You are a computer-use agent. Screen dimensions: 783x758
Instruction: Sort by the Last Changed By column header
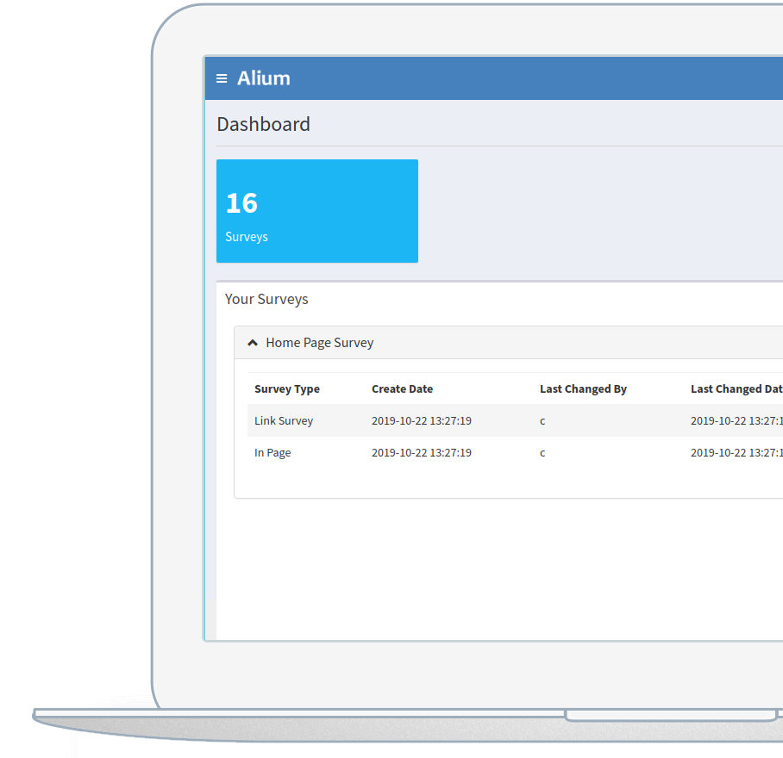click(x=583, y=389)
